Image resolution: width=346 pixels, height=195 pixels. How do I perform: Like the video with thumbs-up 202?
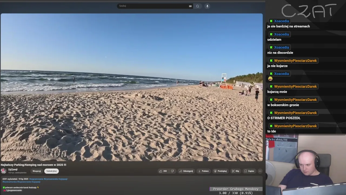[163, 171]
